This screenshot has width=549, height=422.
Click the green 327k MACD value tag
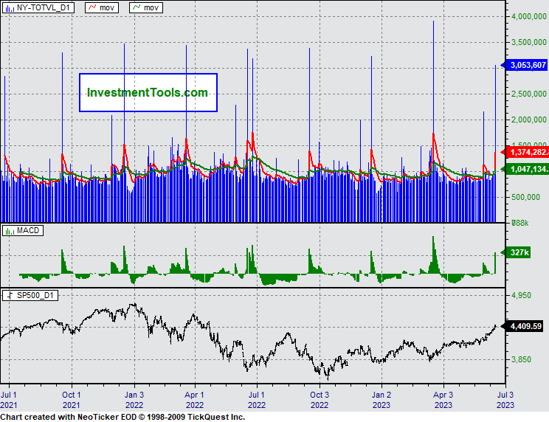tap(520, 253)
